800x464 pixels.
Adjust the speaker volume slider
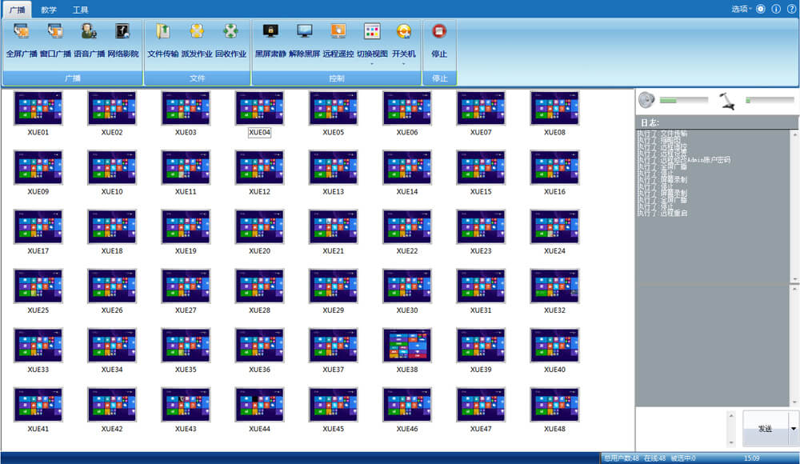click(x=684, y=101)
